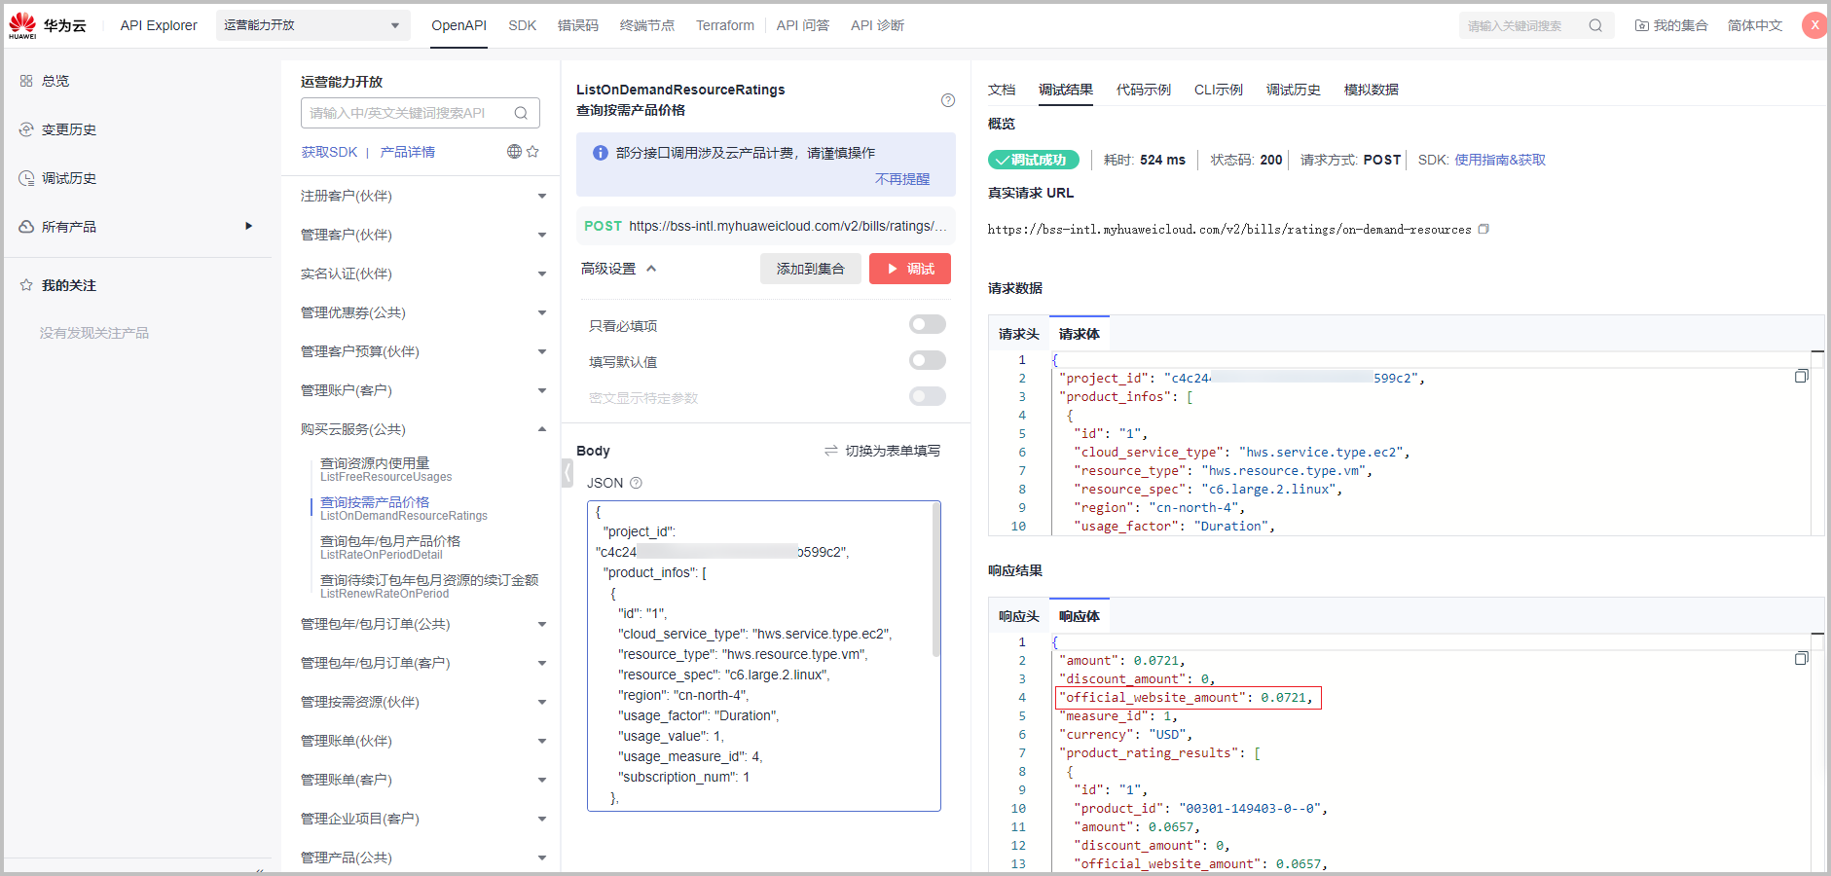Collapse the left API list panel handle

567,473
